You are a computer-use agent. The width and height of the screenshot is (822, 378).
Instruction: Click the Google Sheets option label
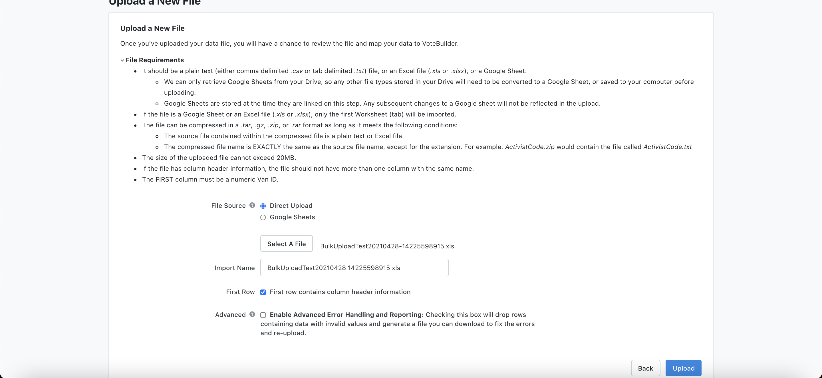[292, 217]
